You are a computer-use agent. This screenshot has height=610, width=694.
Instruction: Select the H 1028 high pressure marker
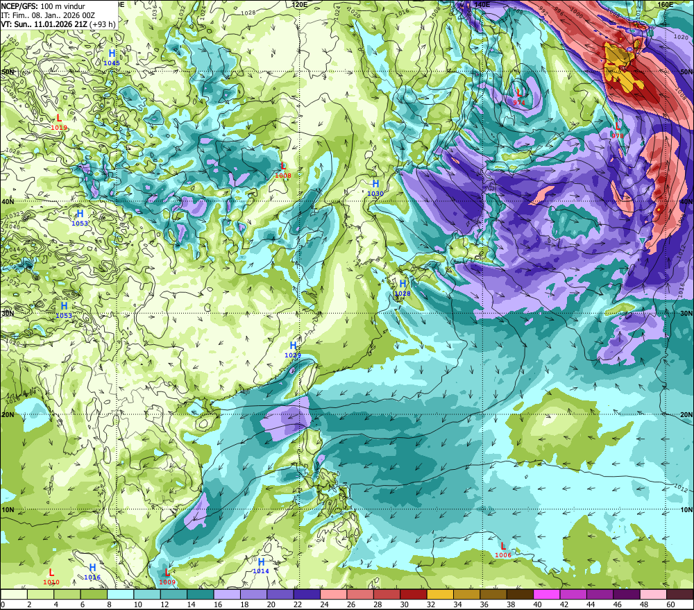coord(403,288)
